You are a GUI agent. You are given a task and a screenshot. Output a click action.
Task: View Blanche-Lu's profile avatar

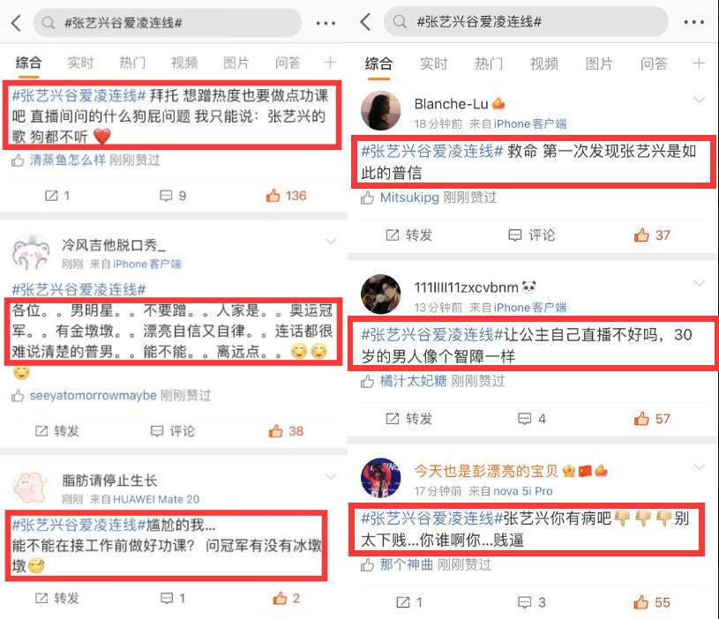pos(380,110)
